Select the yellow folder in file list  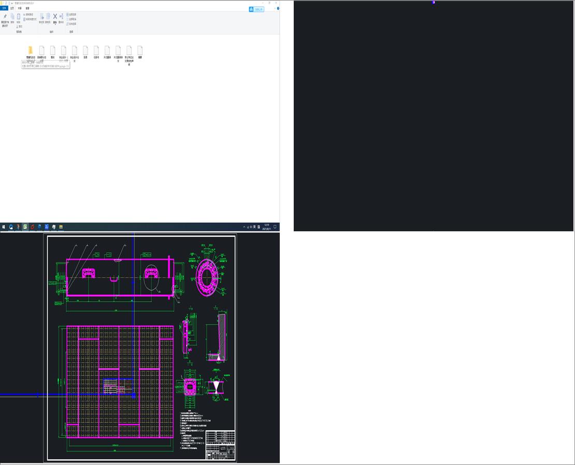pyautogui.click(x=31, y=50)
